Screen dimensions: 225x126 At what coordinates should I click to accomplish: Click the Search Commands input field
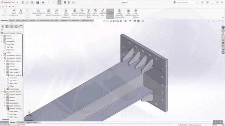185,2
